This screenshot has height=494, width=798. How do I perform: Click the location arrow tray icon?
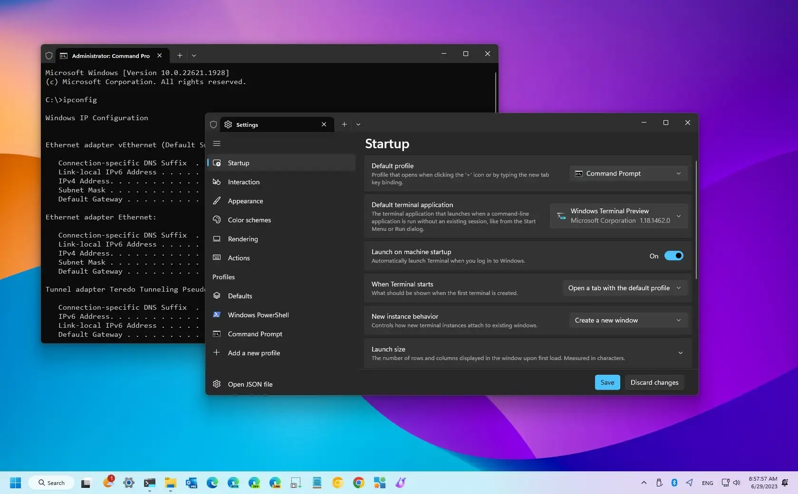pyautogui.click(x=689, y=483)
